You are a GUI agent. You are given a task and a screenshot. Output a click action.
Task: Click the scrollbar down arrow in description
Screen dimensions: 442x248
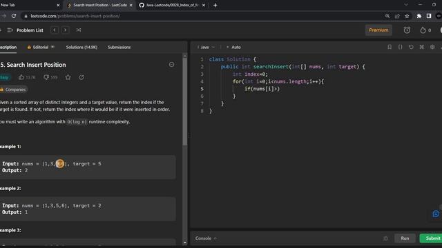point(185,243)
